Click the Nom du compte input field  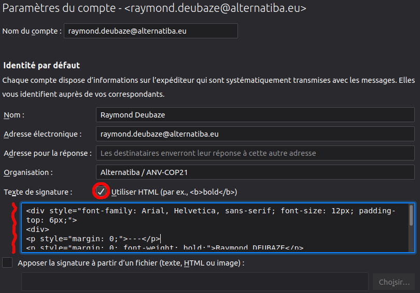[x=150, y=31]
